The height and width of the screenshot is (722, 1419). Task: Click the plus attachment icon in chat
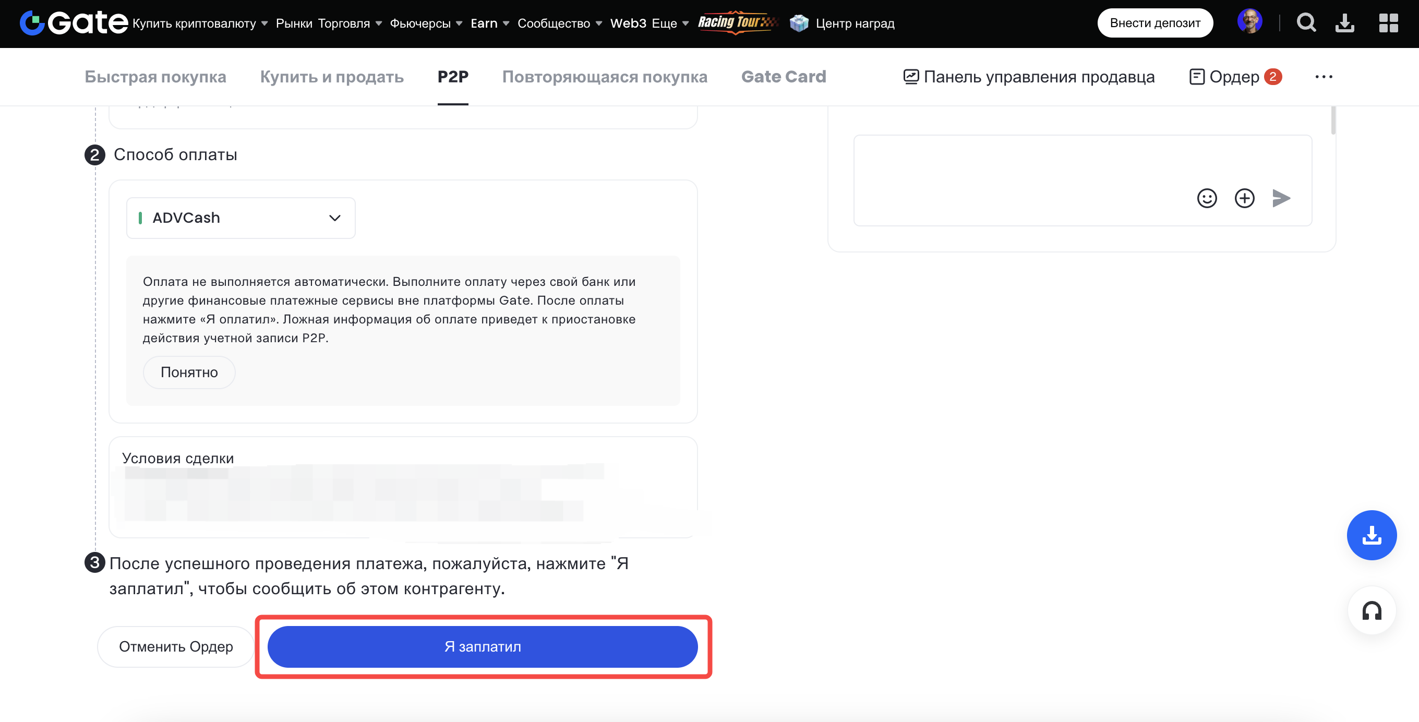click(1244, 198)
